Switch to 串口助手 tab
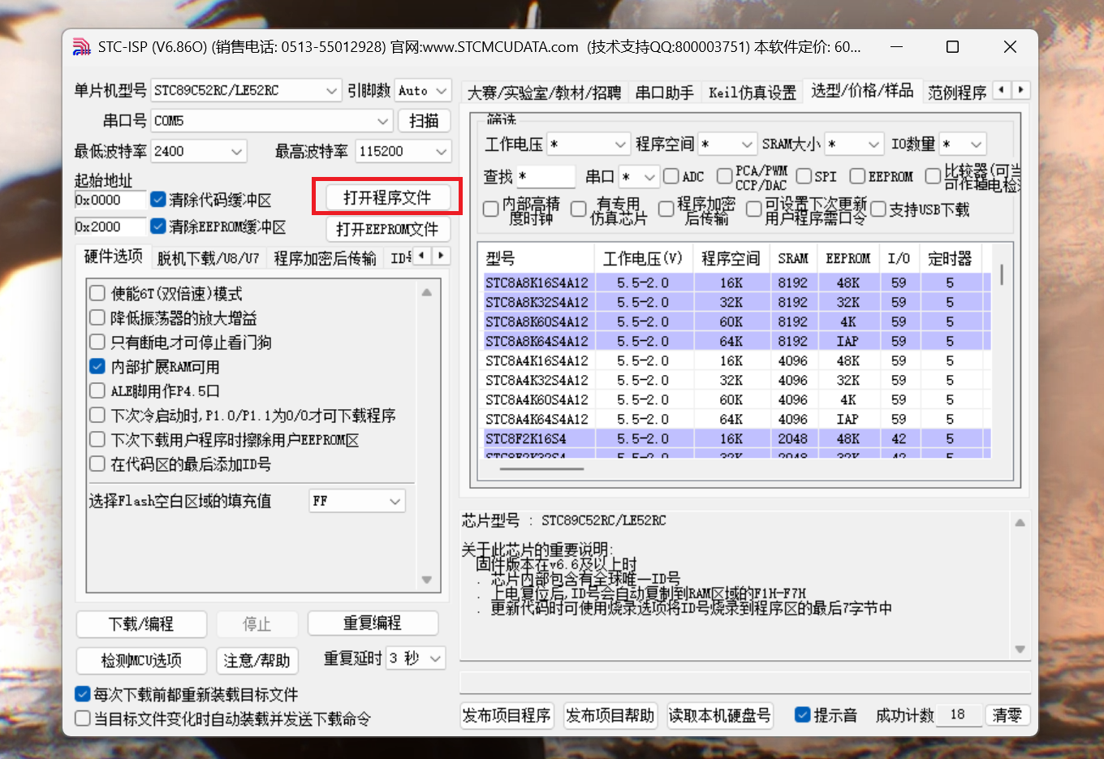 coord(664,93)
